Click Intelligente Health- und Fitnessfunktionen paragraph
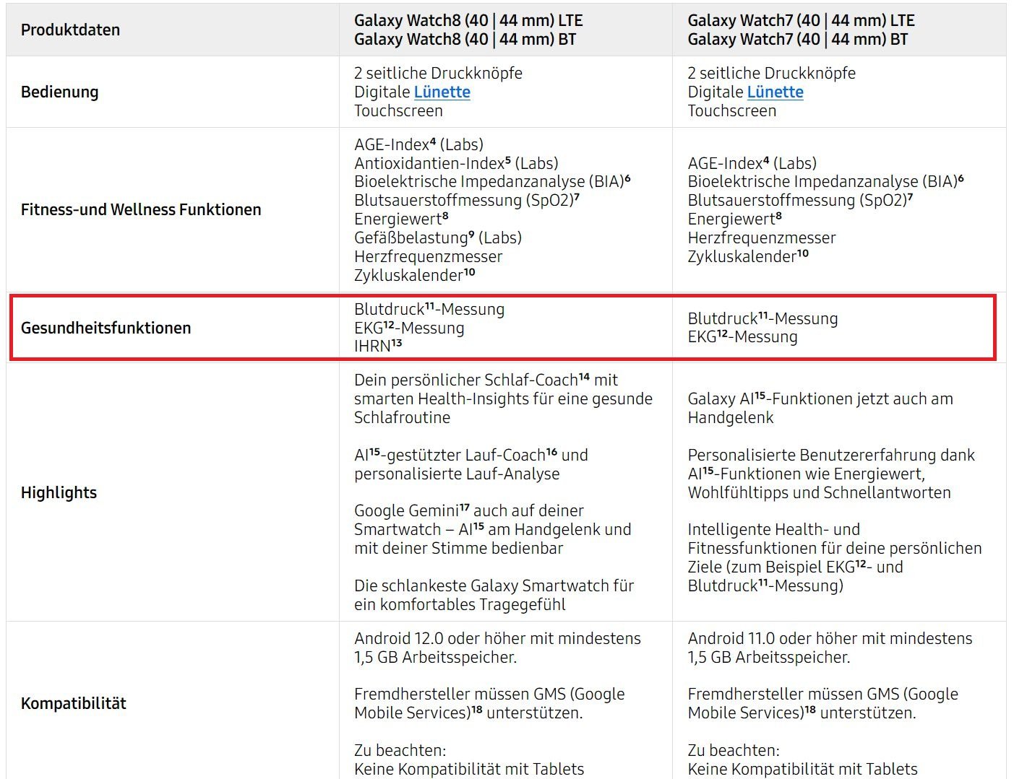This screenshot has height=779, width=1014. pos(835,557)
